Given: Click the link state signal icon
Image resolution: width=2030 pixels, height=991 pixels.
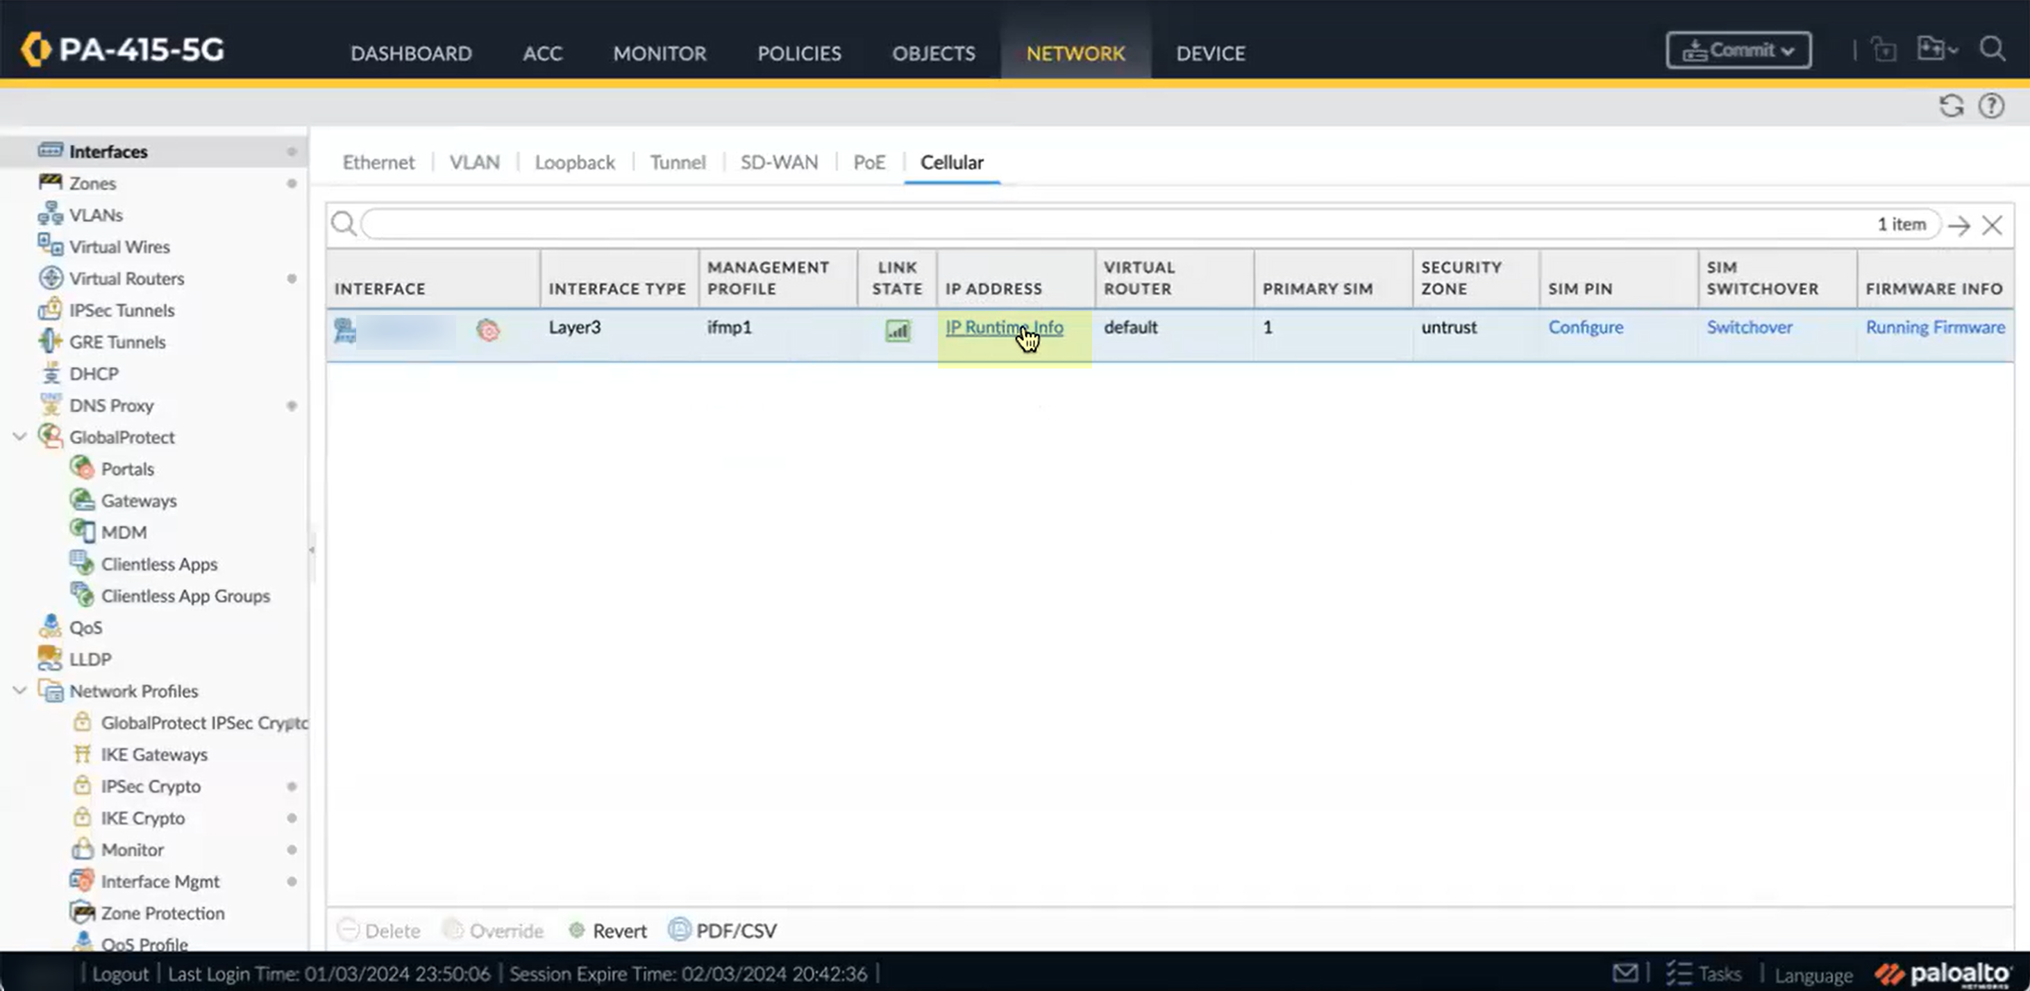Looking at the screenshot, I should [x=897, y=330].
